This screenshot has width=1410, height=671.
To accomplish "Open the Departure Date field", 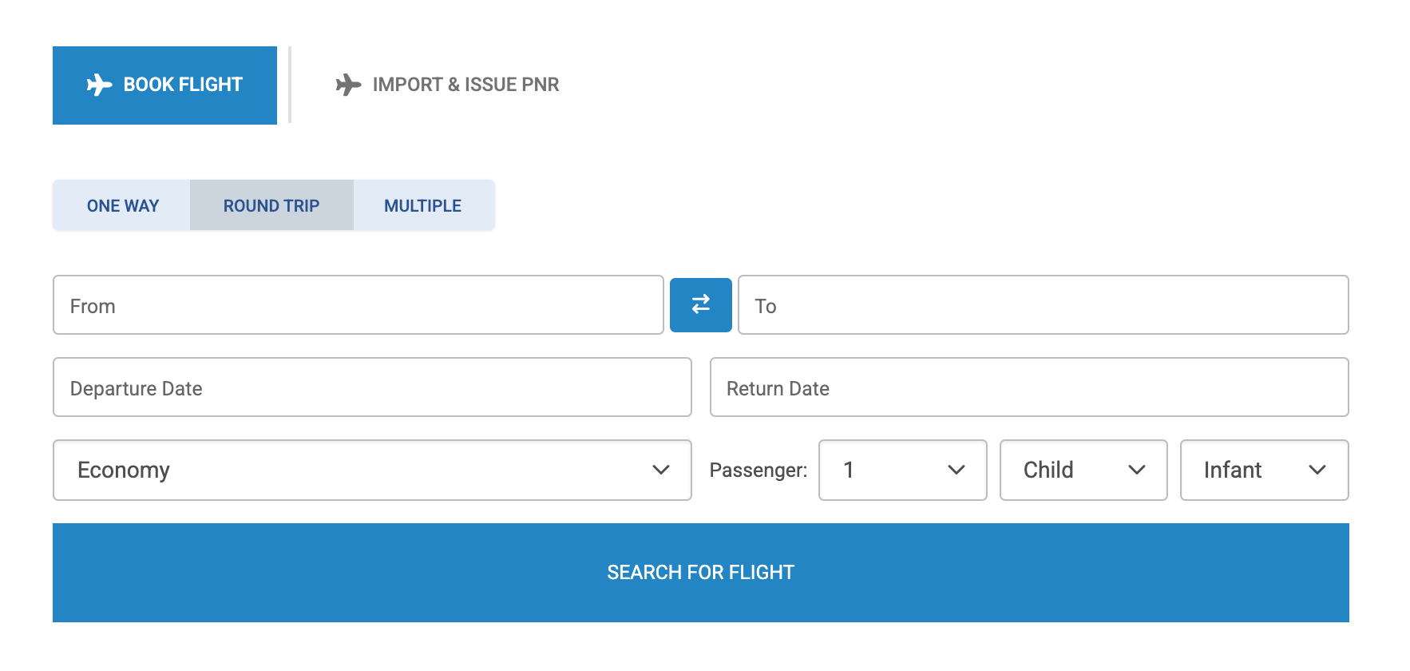I will point(371,387).
